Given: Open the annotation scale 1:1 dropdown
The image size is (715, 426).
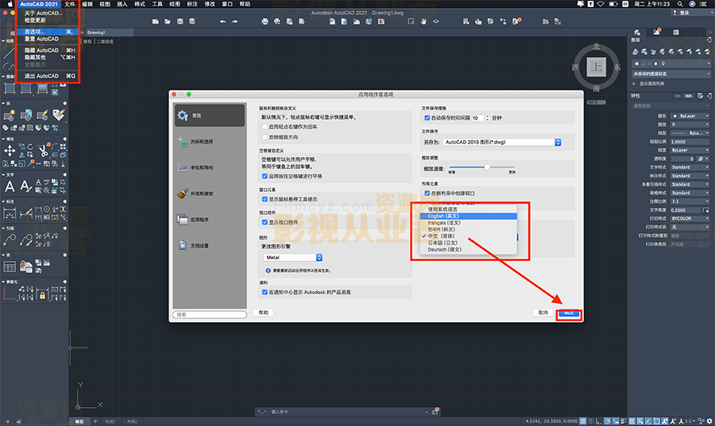Looking at the screenshot, I should pos(690,201).
